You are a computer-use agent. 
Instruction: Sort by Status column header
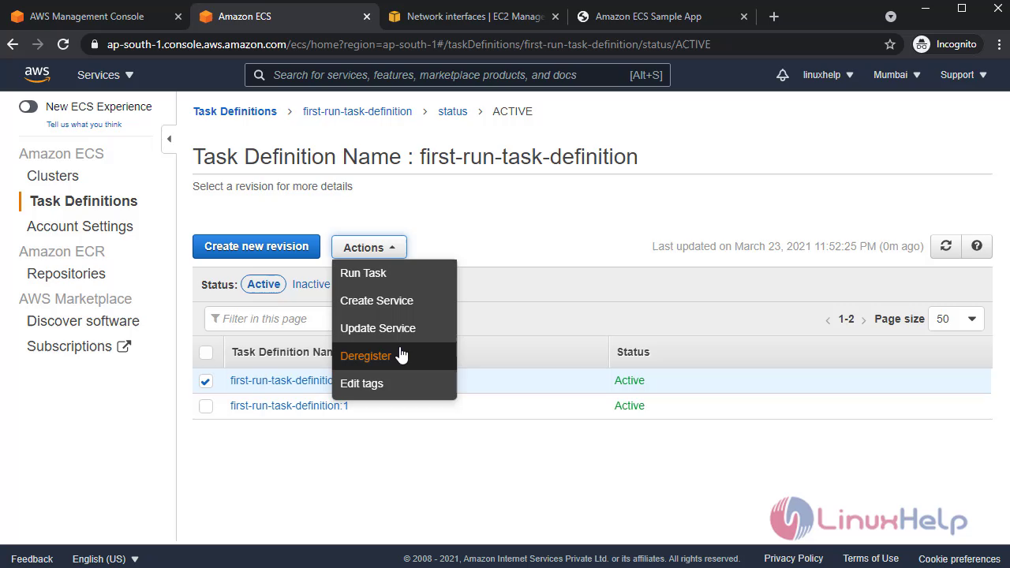point(633,352)
